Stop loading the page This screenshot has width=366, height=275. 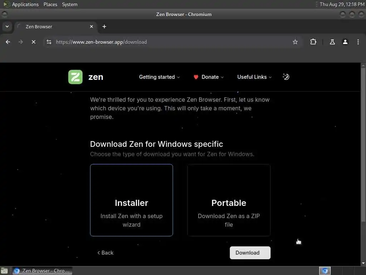[34, 42]
